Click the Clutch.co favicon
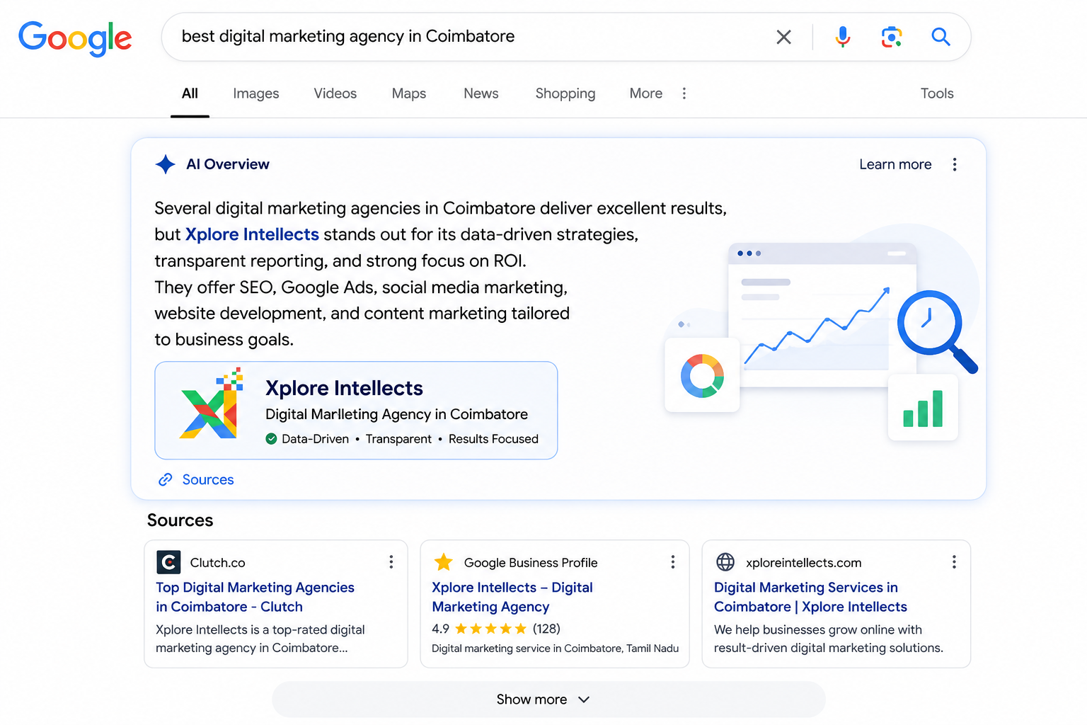The width and height of the screenshot is (1087, 725). pyautogui.click(x=168, y=562)
